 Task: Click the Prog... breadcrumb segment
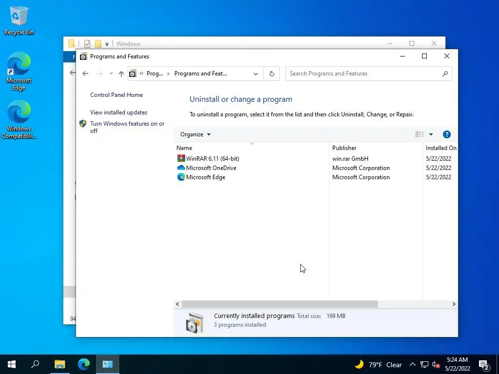click(x=155, y=74)
